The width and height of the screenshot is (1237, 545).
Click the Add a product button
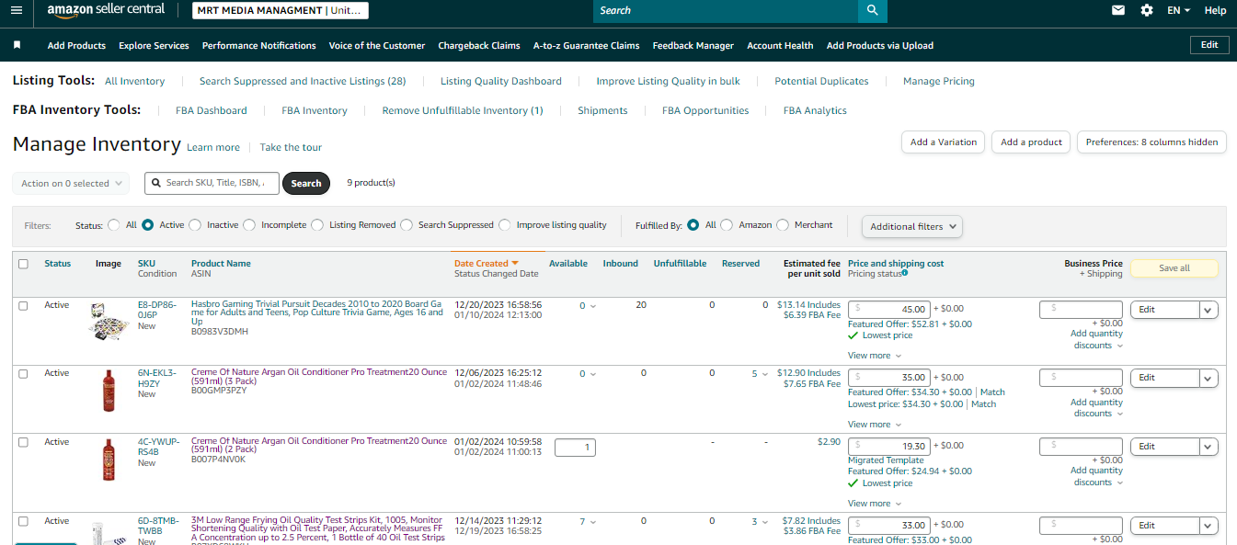coord(1031,142)
